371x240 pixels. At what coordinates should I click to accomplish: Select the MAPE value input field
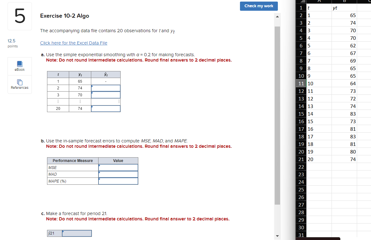coord(118,181)
